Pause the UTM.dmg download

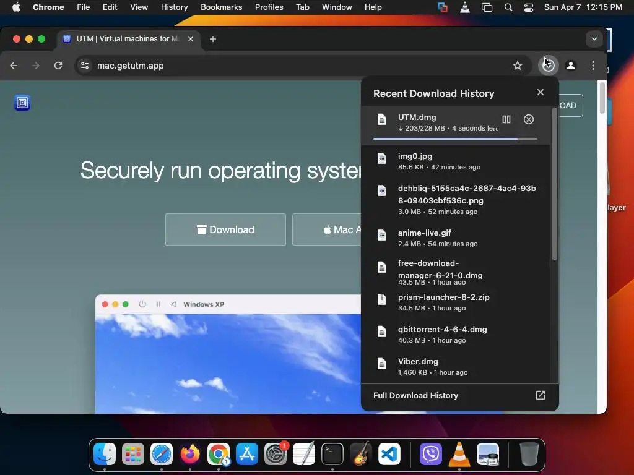point(506,119)
